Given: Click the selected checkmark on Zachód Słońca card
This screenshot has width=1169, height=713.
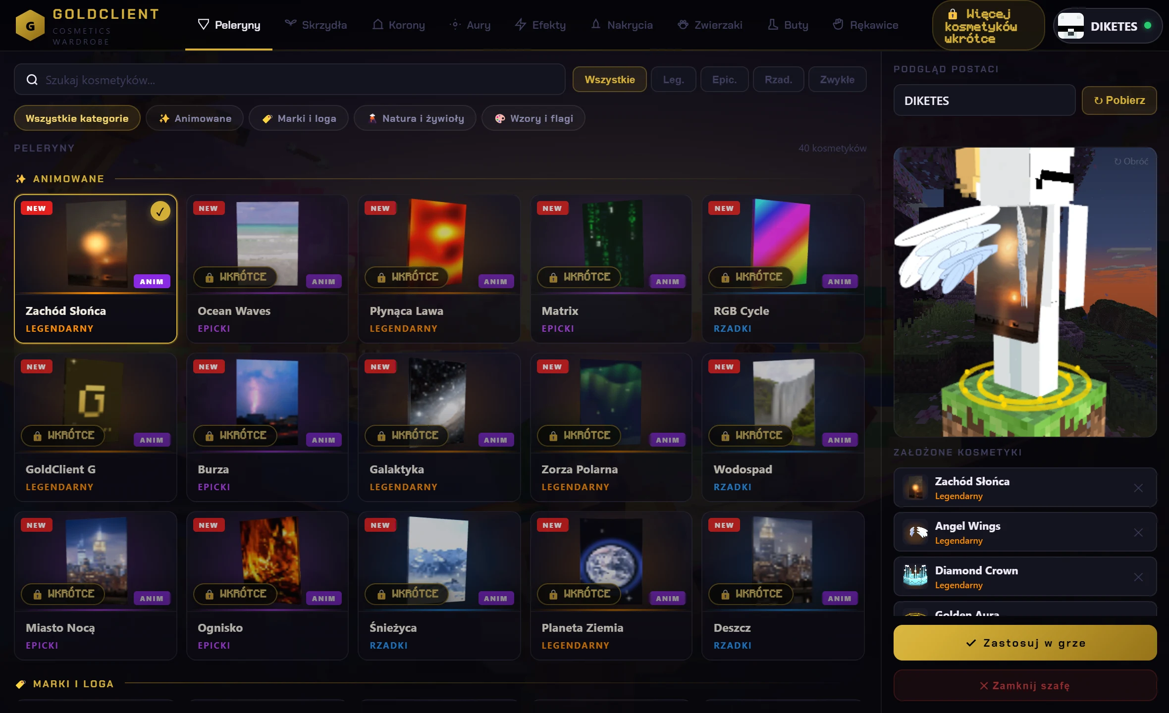Looking at the screenshot, I should pos(160,211).
